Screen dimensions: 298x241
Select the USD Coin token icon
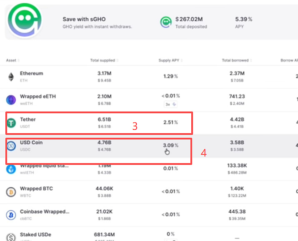[11, 146]
